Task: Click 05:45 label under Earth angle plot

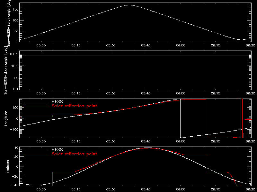Action: tap(146, 45)
